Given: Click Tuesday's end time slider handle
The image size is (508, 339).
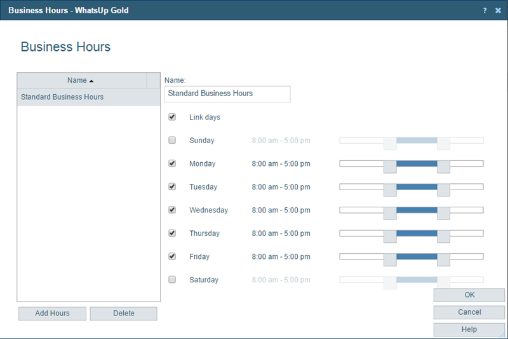Looking at the screenshot, I should tap(443, 190).
